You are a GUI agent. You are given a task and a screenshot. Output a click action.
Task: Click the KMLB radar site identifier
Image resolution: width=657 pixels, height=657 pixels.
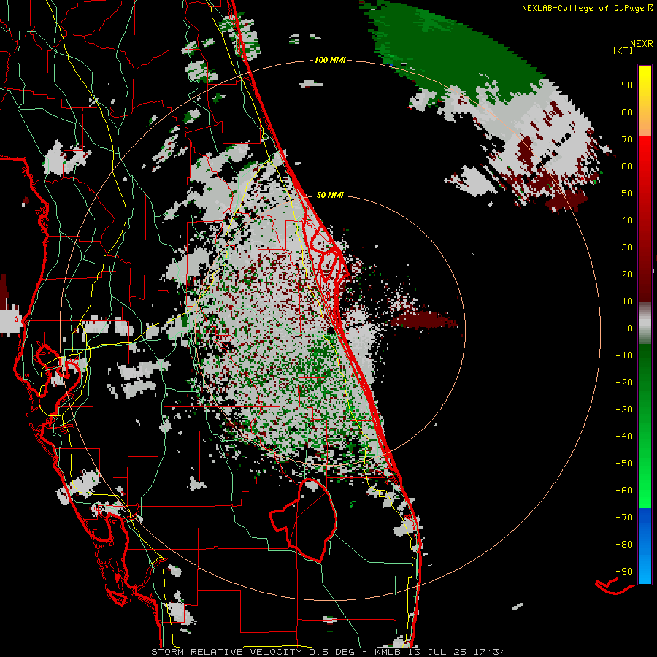click(388, 652)
